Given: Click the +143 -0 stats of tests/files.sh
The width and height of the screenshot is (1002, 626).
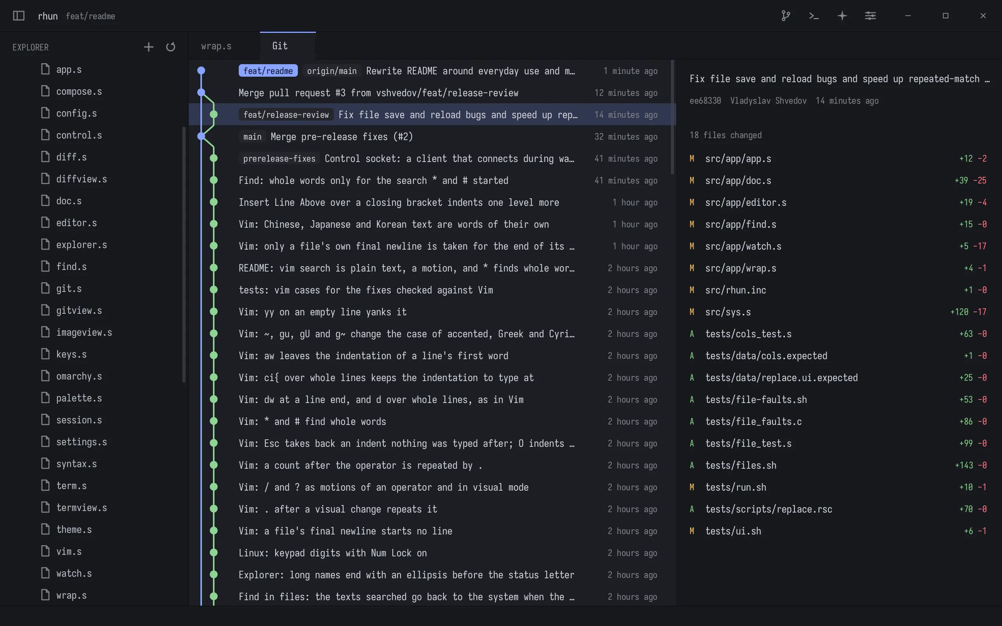Looking at the screenshot, I should coord(971,465).
